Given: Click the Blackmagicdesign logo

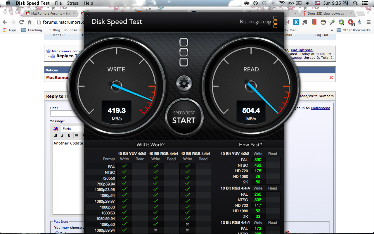Looking at the screenshot, I should pos(259,22).
